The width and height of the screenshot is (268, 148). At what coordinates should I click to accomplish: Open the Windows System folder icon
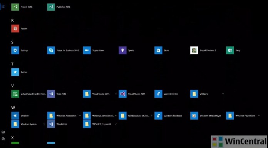(x=15, y=124)
